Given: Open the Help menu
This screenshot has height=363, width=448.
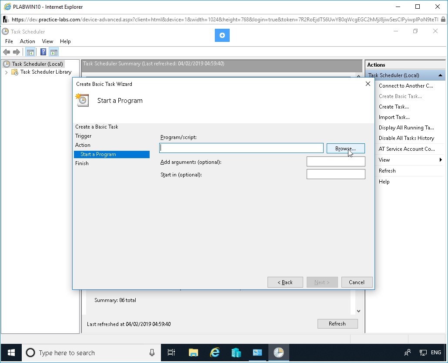Looking at the screenshot, I should 65,41.
